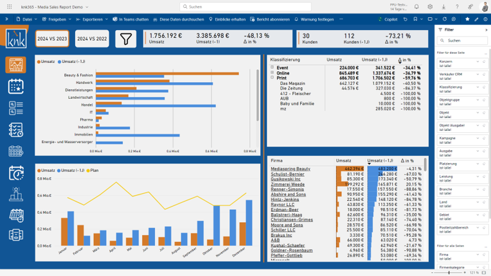Select 2024 VS 2023 comparison button
This screenshot has width=491, height=276.
pos(52,39)
